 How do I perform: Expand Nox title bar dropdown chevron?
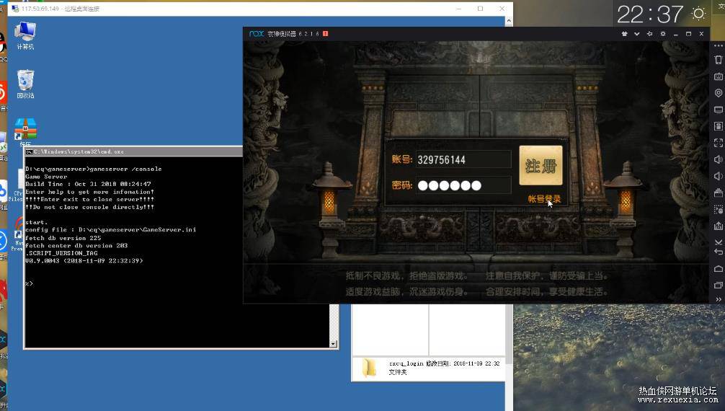[636, 34]
